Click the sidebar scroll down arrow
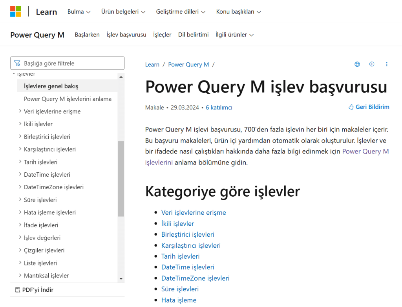The width and height of the screenshot is (402, 307). 121,279
